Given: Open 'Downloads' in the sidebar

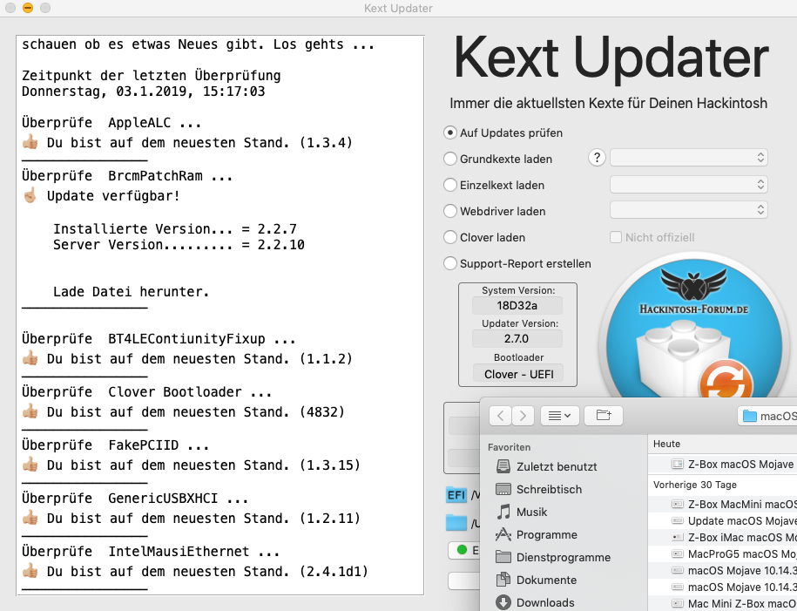Looking at the screenshot, I should (546, 603).
